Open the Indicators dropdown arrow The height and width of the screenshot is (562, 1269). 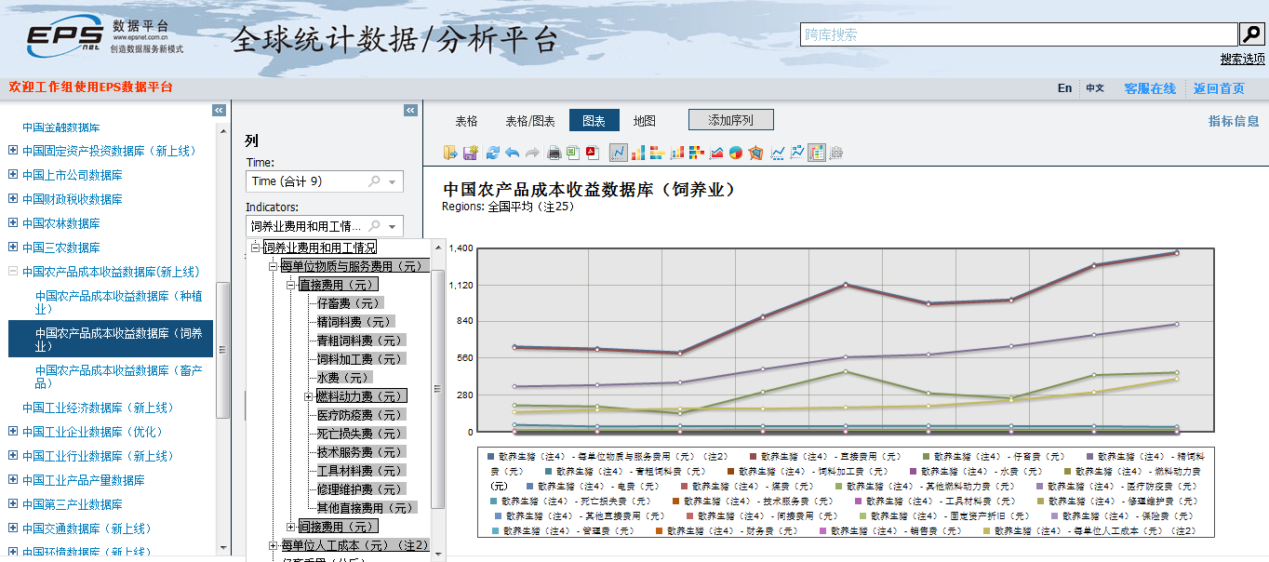point(393,226)
